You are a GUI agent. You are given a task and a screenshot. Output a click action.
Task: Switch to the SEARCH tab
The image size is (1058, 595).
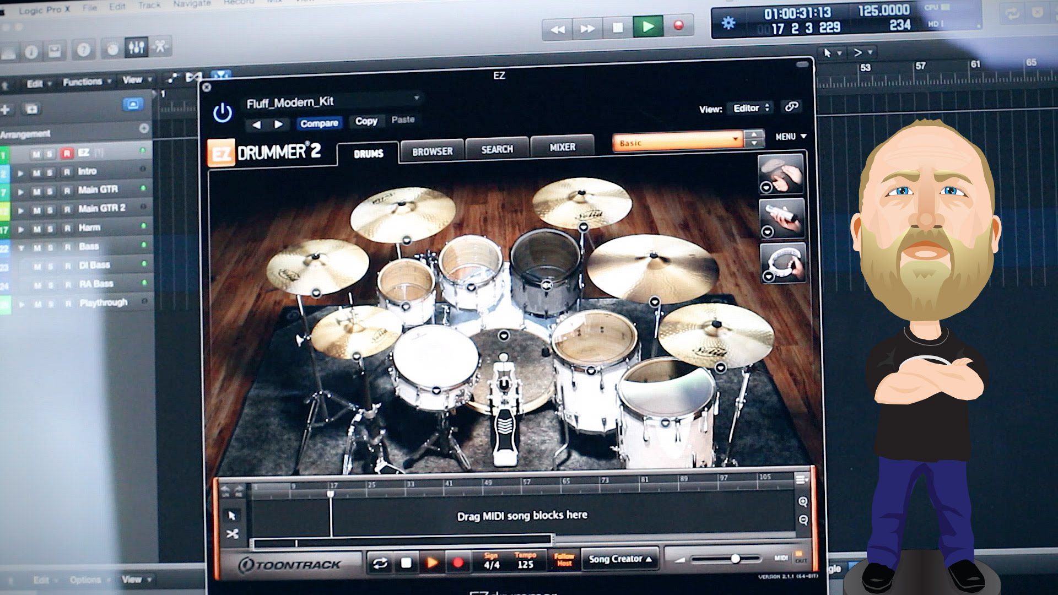(x=497, y=149)
